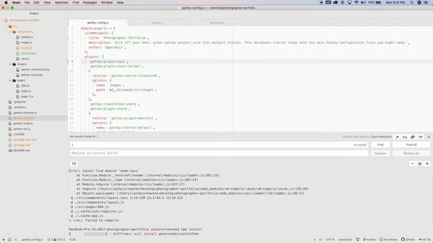Viewport: 433px width, 243px height.
Task: Click the Project panel header
Action: point(34,13)
